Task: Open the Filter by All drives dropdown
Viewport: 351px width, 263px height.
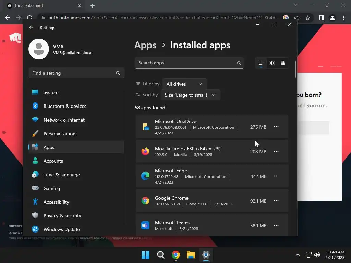Action: (x=184, y=84)
